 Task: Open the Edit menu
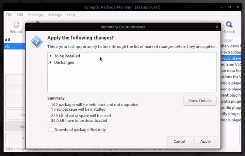[20, 15]
